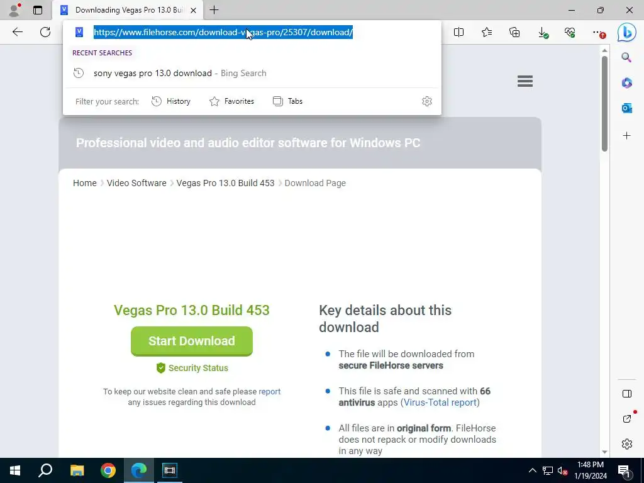Select recent search sony vegas pro 13.0 download
This screenshot has width=644, height=483.
252,73
